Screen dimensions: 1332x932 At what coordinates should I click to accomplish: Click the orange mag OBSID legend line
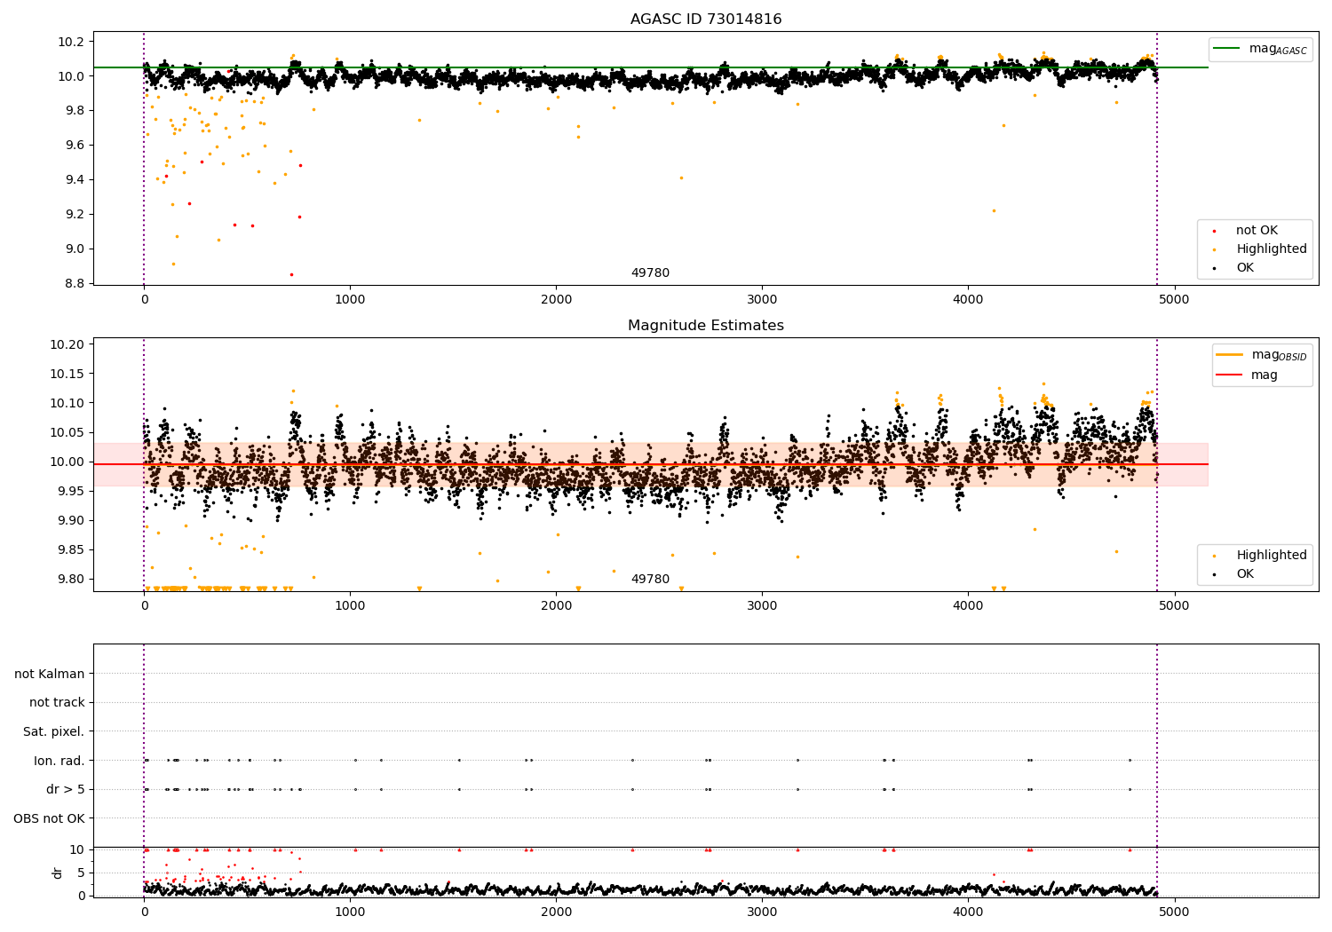1229,355
